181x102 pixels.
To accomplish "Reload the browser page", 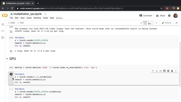I will tap(12, 8).
